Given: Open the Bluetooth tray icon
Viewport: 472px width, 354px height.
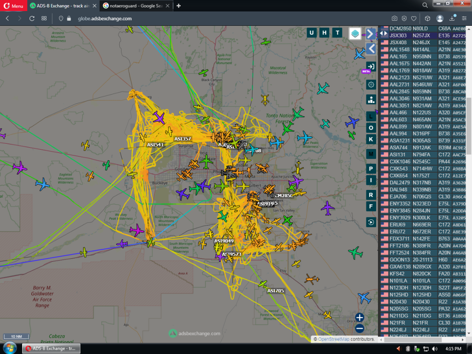Looking at the screenshot, I should click(x=408, y=348).
